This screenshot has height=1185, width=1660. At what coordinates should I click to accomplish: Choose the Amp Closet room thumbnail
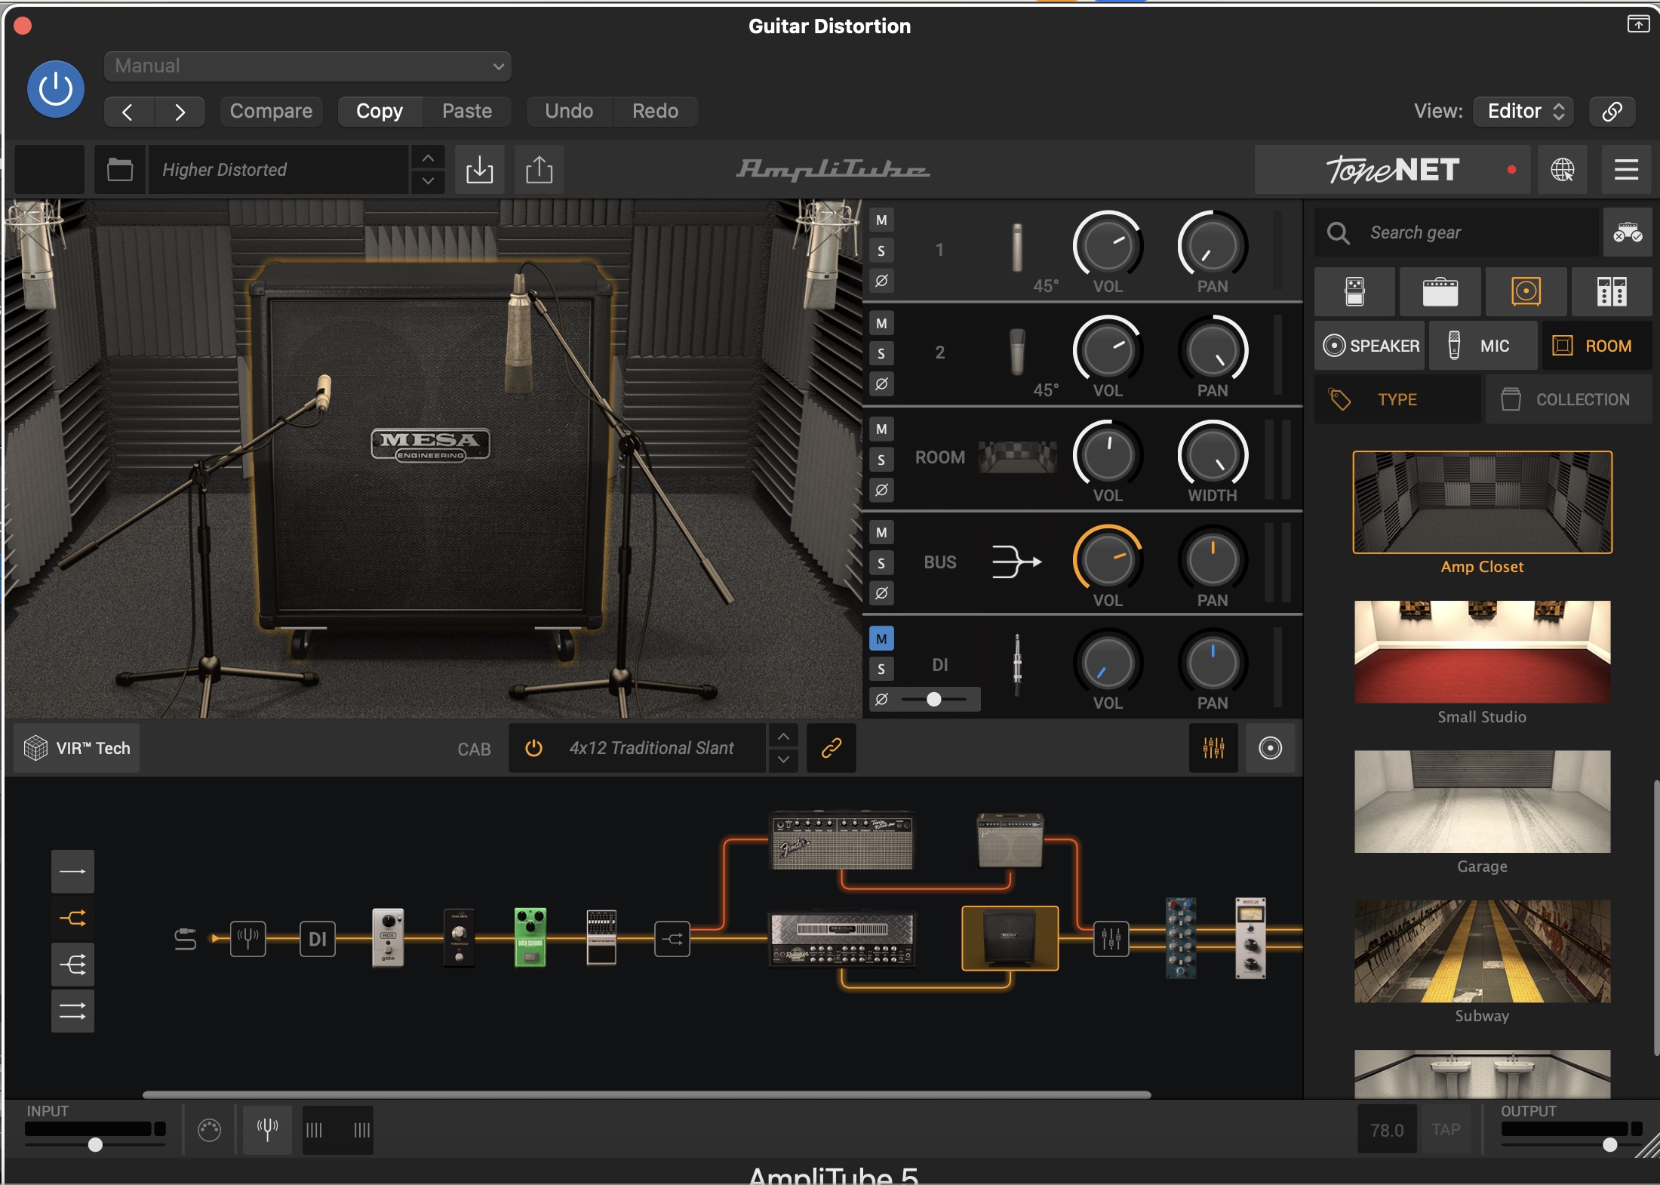tap(1482, 502)
